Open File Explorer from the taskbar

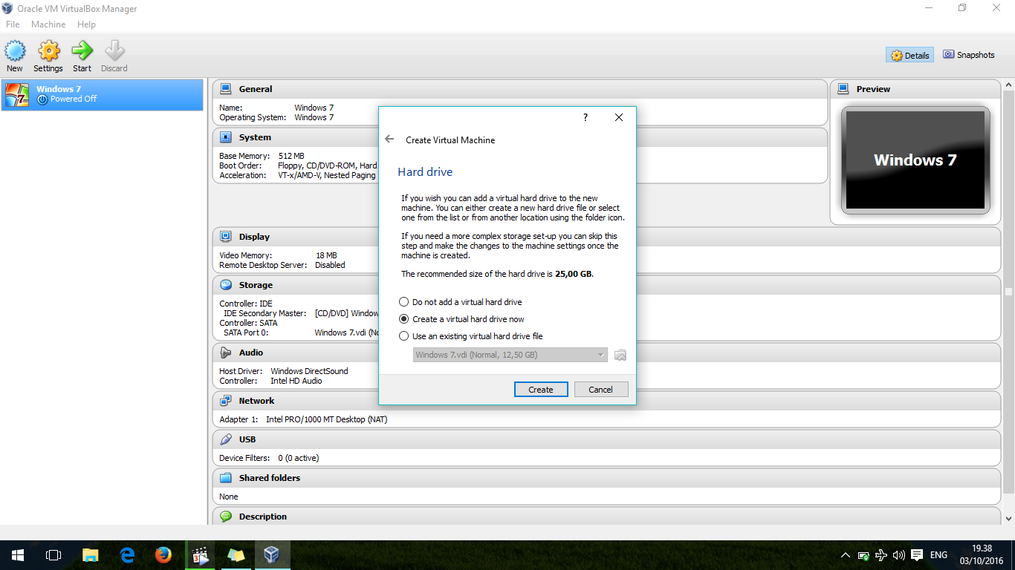point(90,555)
